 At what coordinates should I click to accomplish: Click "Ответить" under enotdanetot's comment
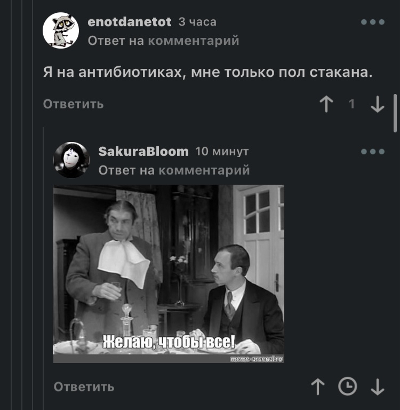pyautogui.click(x=74, y=104)
